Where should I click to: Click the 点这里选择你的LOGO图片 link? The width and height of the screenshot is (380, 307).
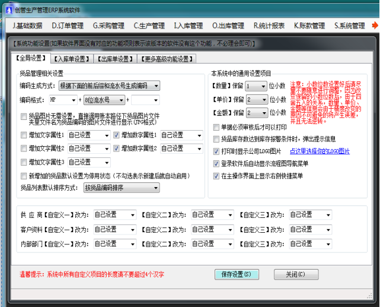click(x=319, y=151)
